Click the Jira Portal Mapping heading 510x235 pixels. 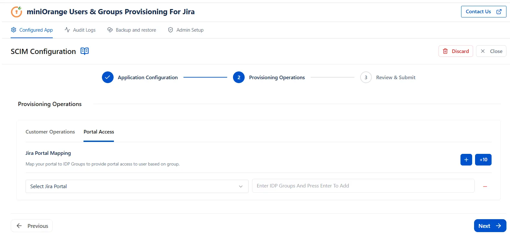pyautogui.click(x=48, y=153)
